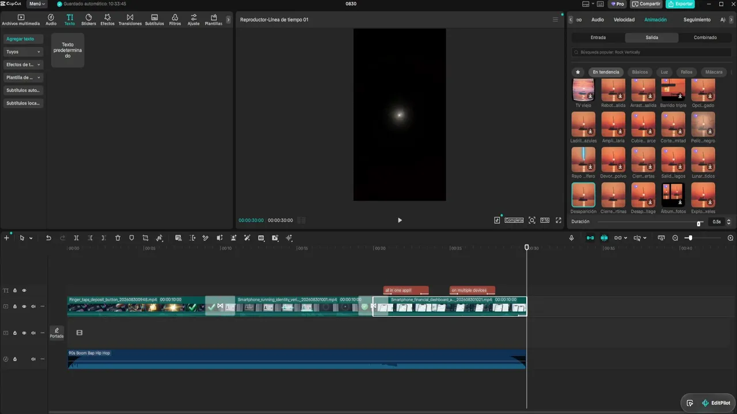
Task: Select the Crop tool in the timeline toolbar
Action: tap(146, 238)
